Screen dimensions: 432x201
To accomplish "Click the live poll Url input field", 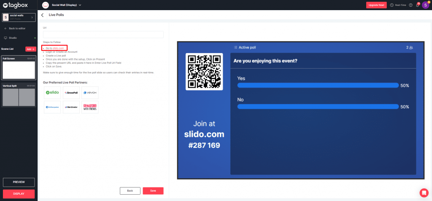I will click(x=103, y=35).
